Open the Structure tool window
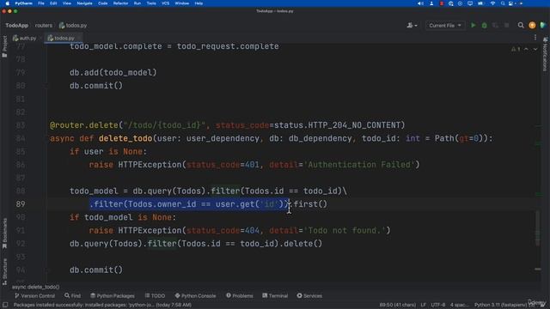550x309 pixels. (4, 271)
